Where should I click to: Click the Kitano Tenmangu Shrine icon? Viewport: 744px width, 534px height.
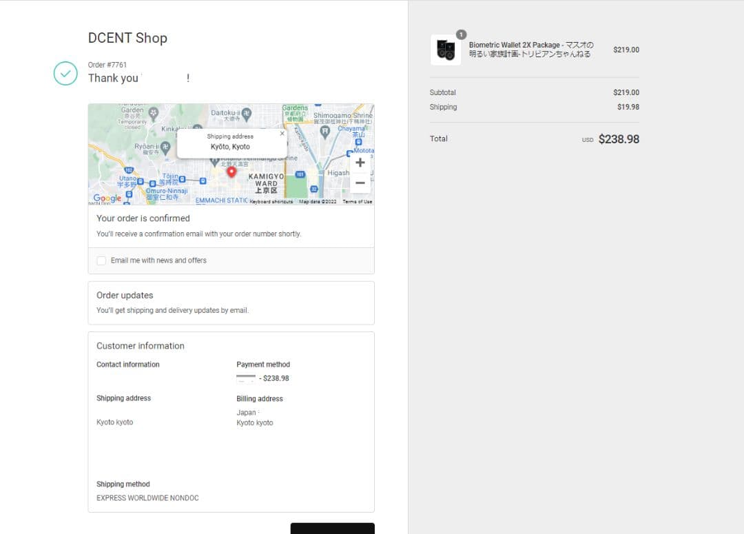tap(216, 161)
